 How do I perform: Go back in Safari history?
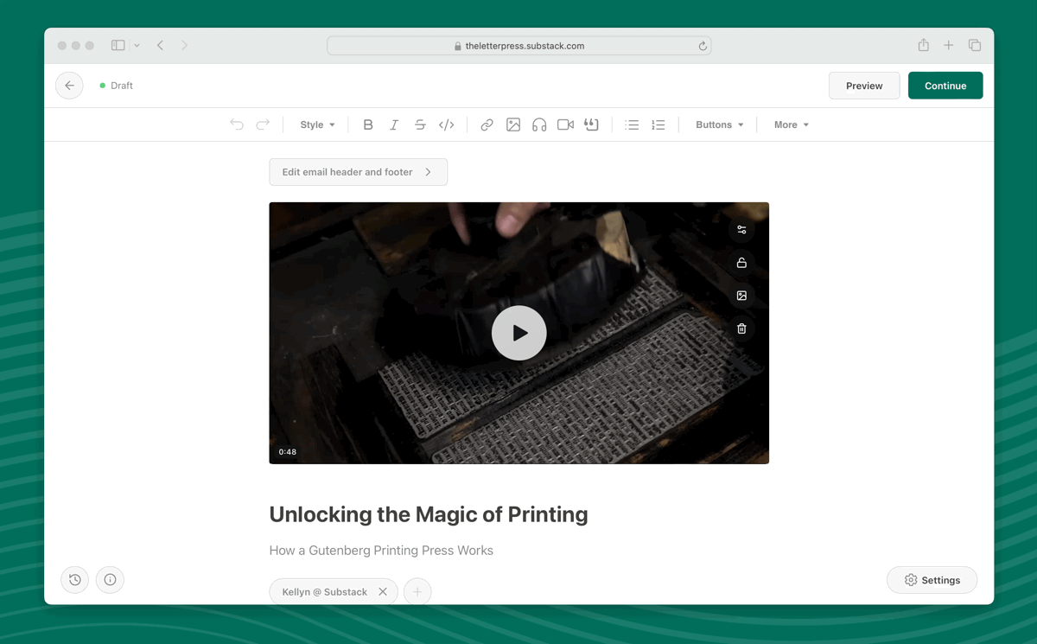[161, 46]
